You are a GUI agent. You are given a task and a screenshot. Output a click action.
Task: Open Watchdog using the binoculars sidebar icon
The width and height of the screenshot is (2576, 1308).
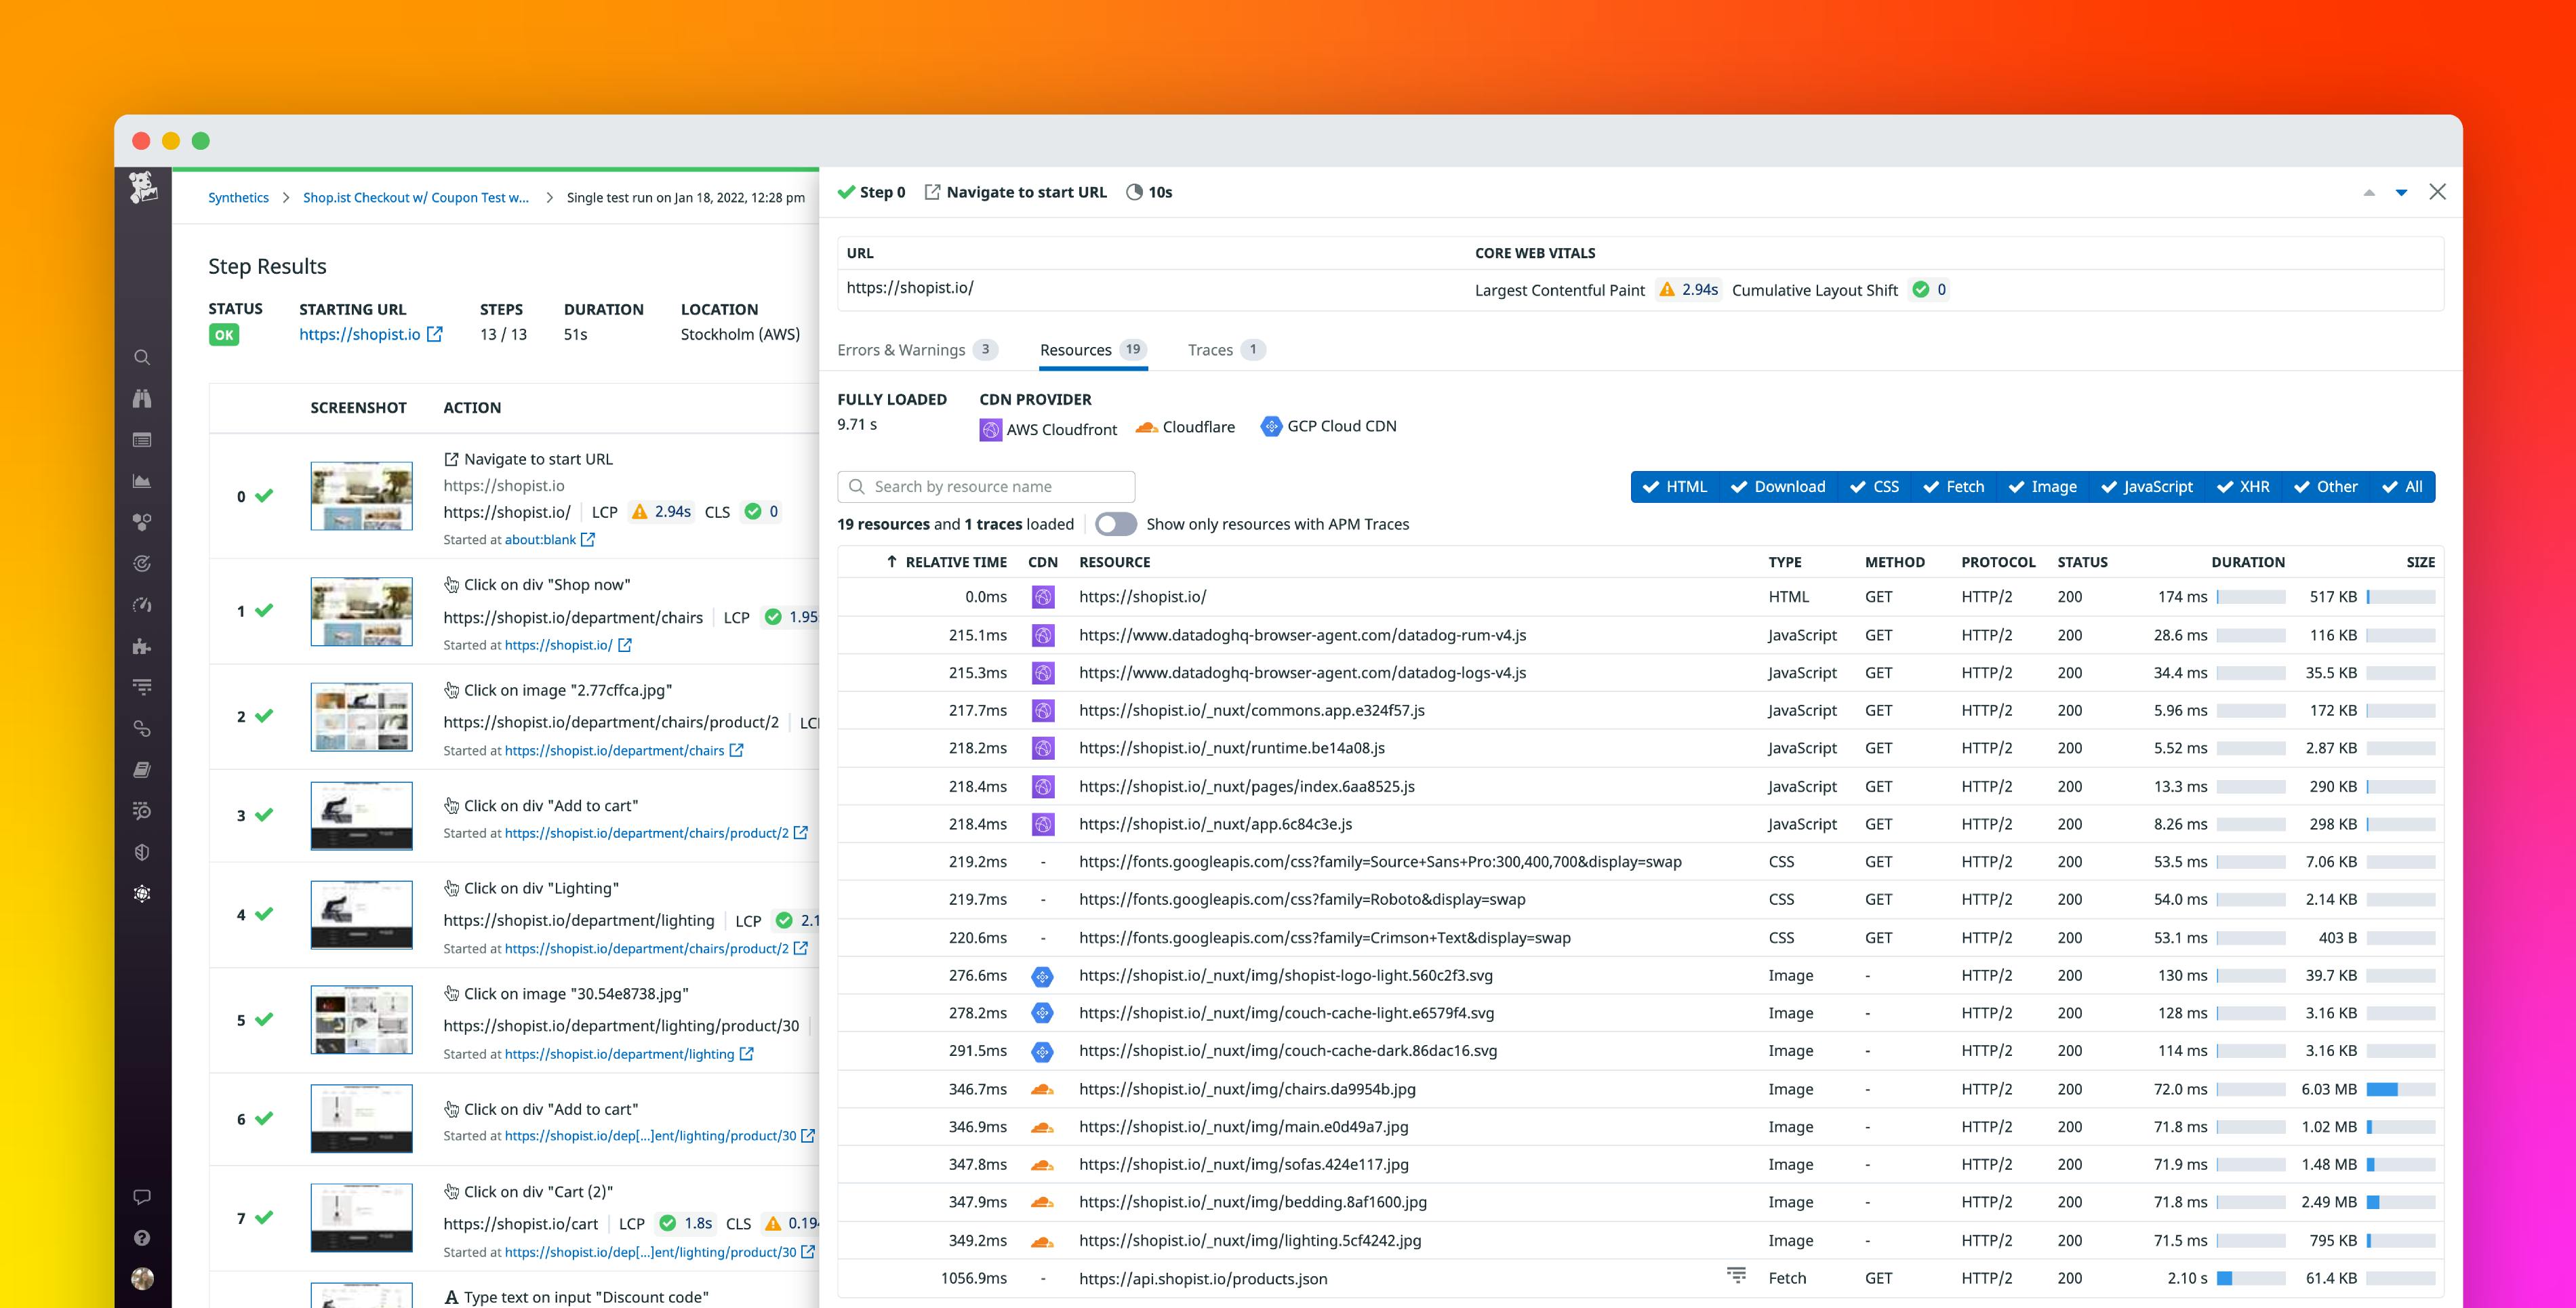pyautogui.click(x=142, y=398)
